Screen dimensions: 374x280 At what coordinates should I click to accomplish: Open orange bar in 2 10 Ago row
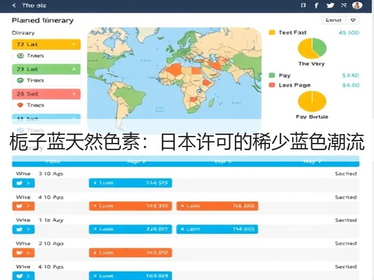130,253
